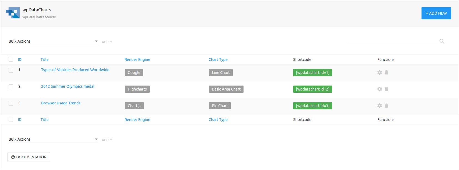Image resolution: width=459 pixels, height=170 pixels.
Task: Click the Functions header label
Action: pos(386,60)
